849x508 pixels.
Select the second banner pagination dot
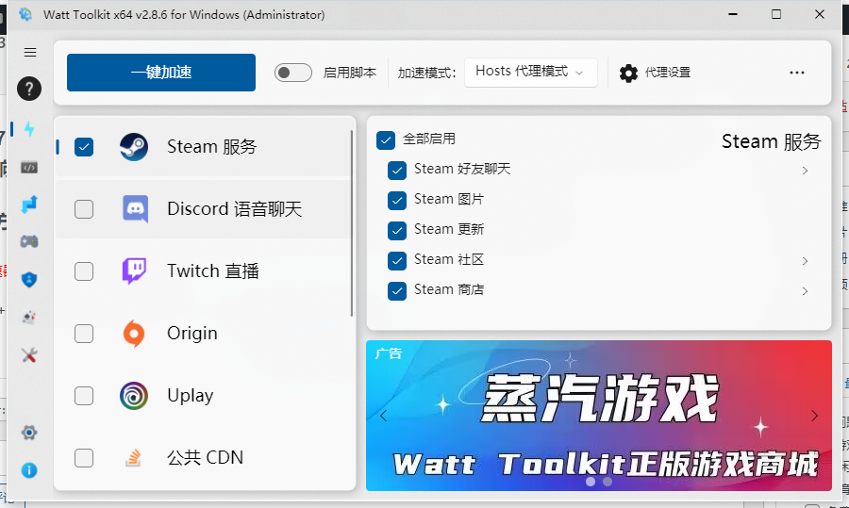pos(608,482)
